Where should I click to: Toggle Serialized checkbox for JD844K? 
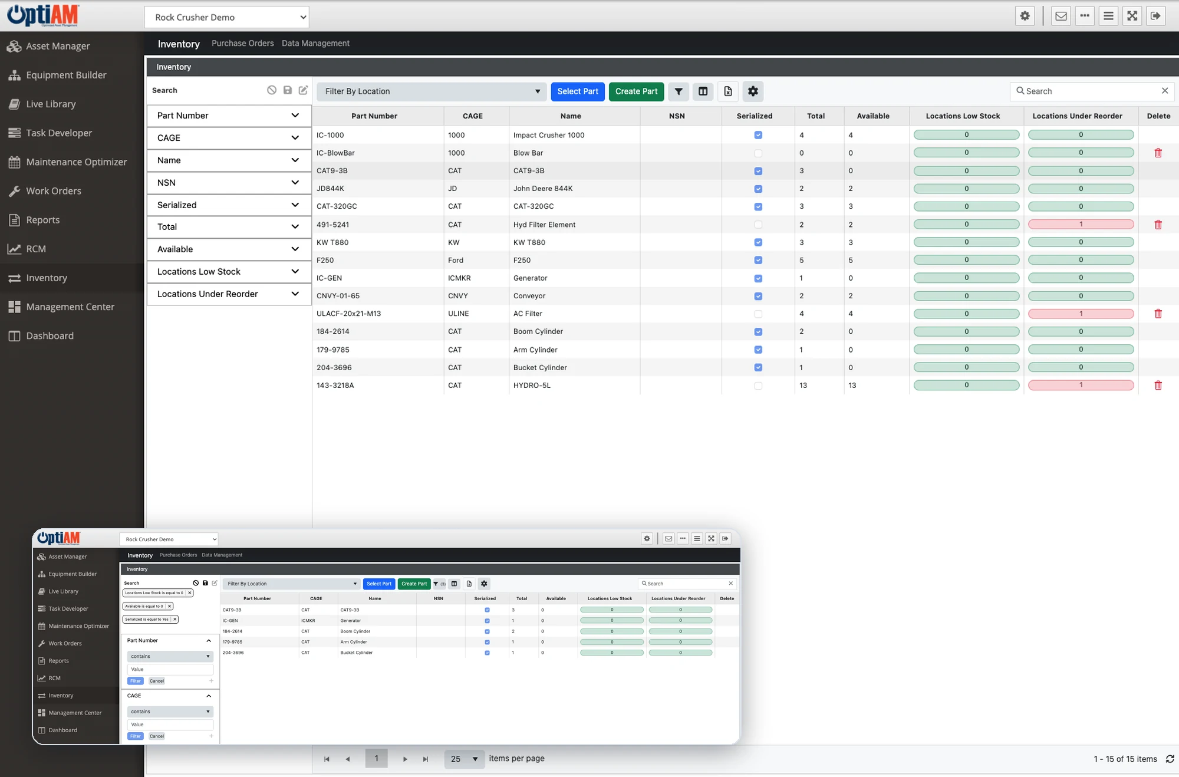(758, 189)
